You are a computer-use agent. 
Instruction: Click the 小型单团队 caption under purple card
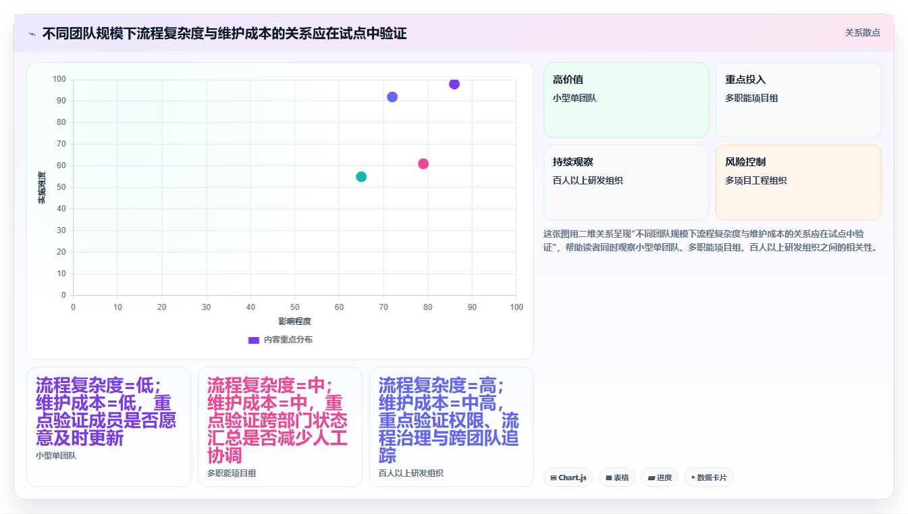(x=56, y=456)
